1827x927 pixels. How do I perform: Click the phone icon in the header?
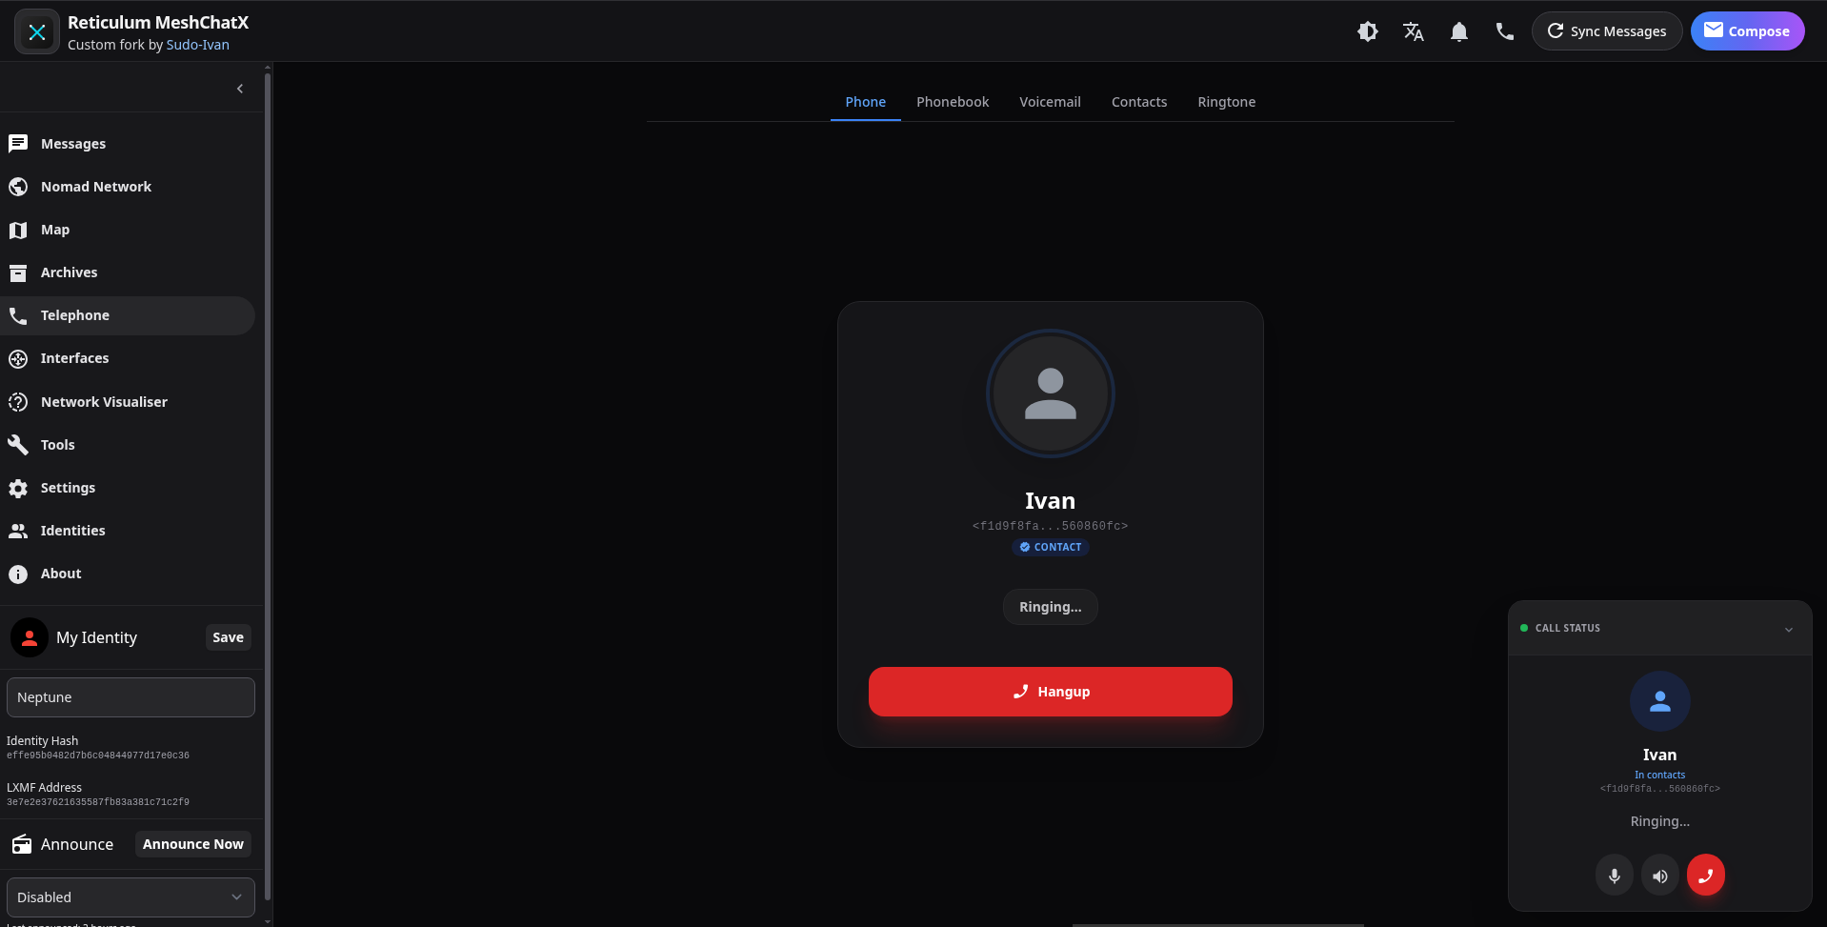pos(1504,31)
